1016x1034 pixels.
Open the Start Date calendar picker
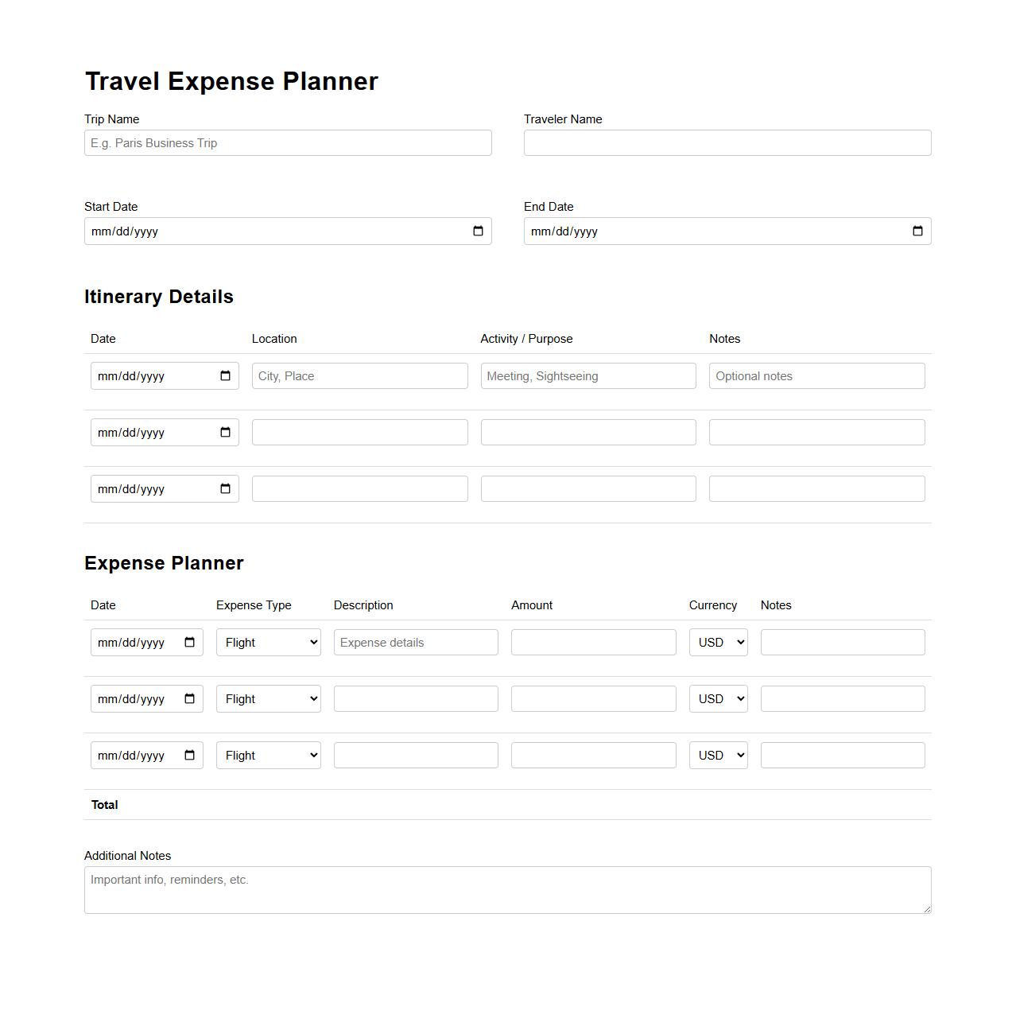click(x=478, y=231)
